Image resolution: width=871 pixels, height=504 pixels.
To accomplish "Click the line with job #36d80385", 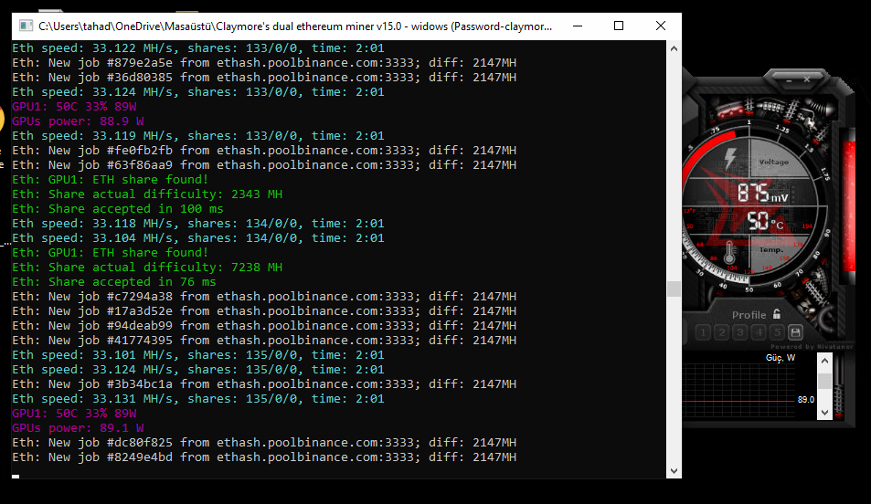I will (x=264, y=78).
